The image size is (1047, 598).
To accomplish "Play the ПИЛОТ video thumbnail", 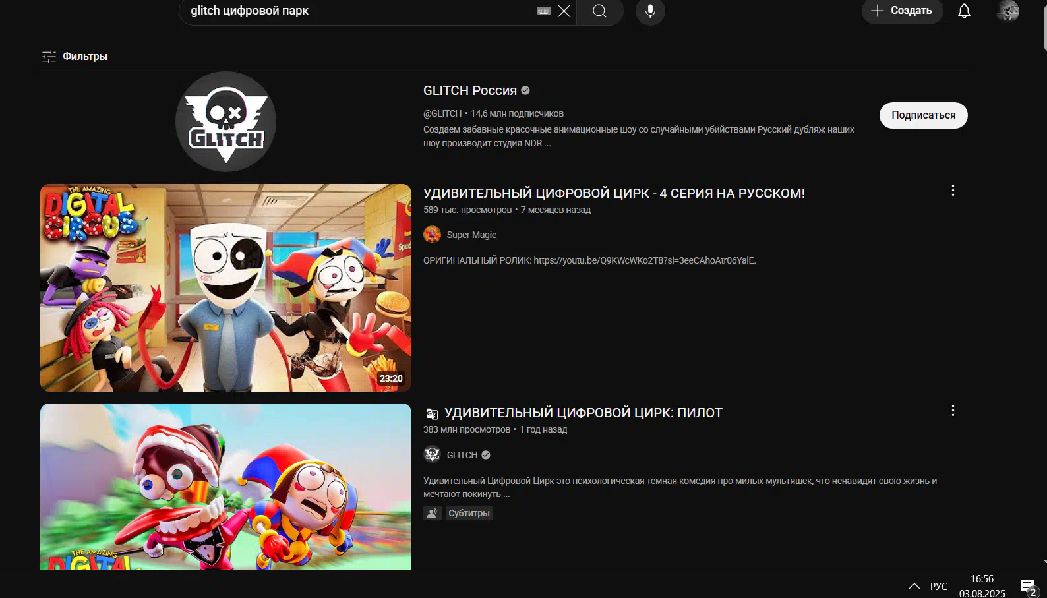I will click(x=225, y=487).
